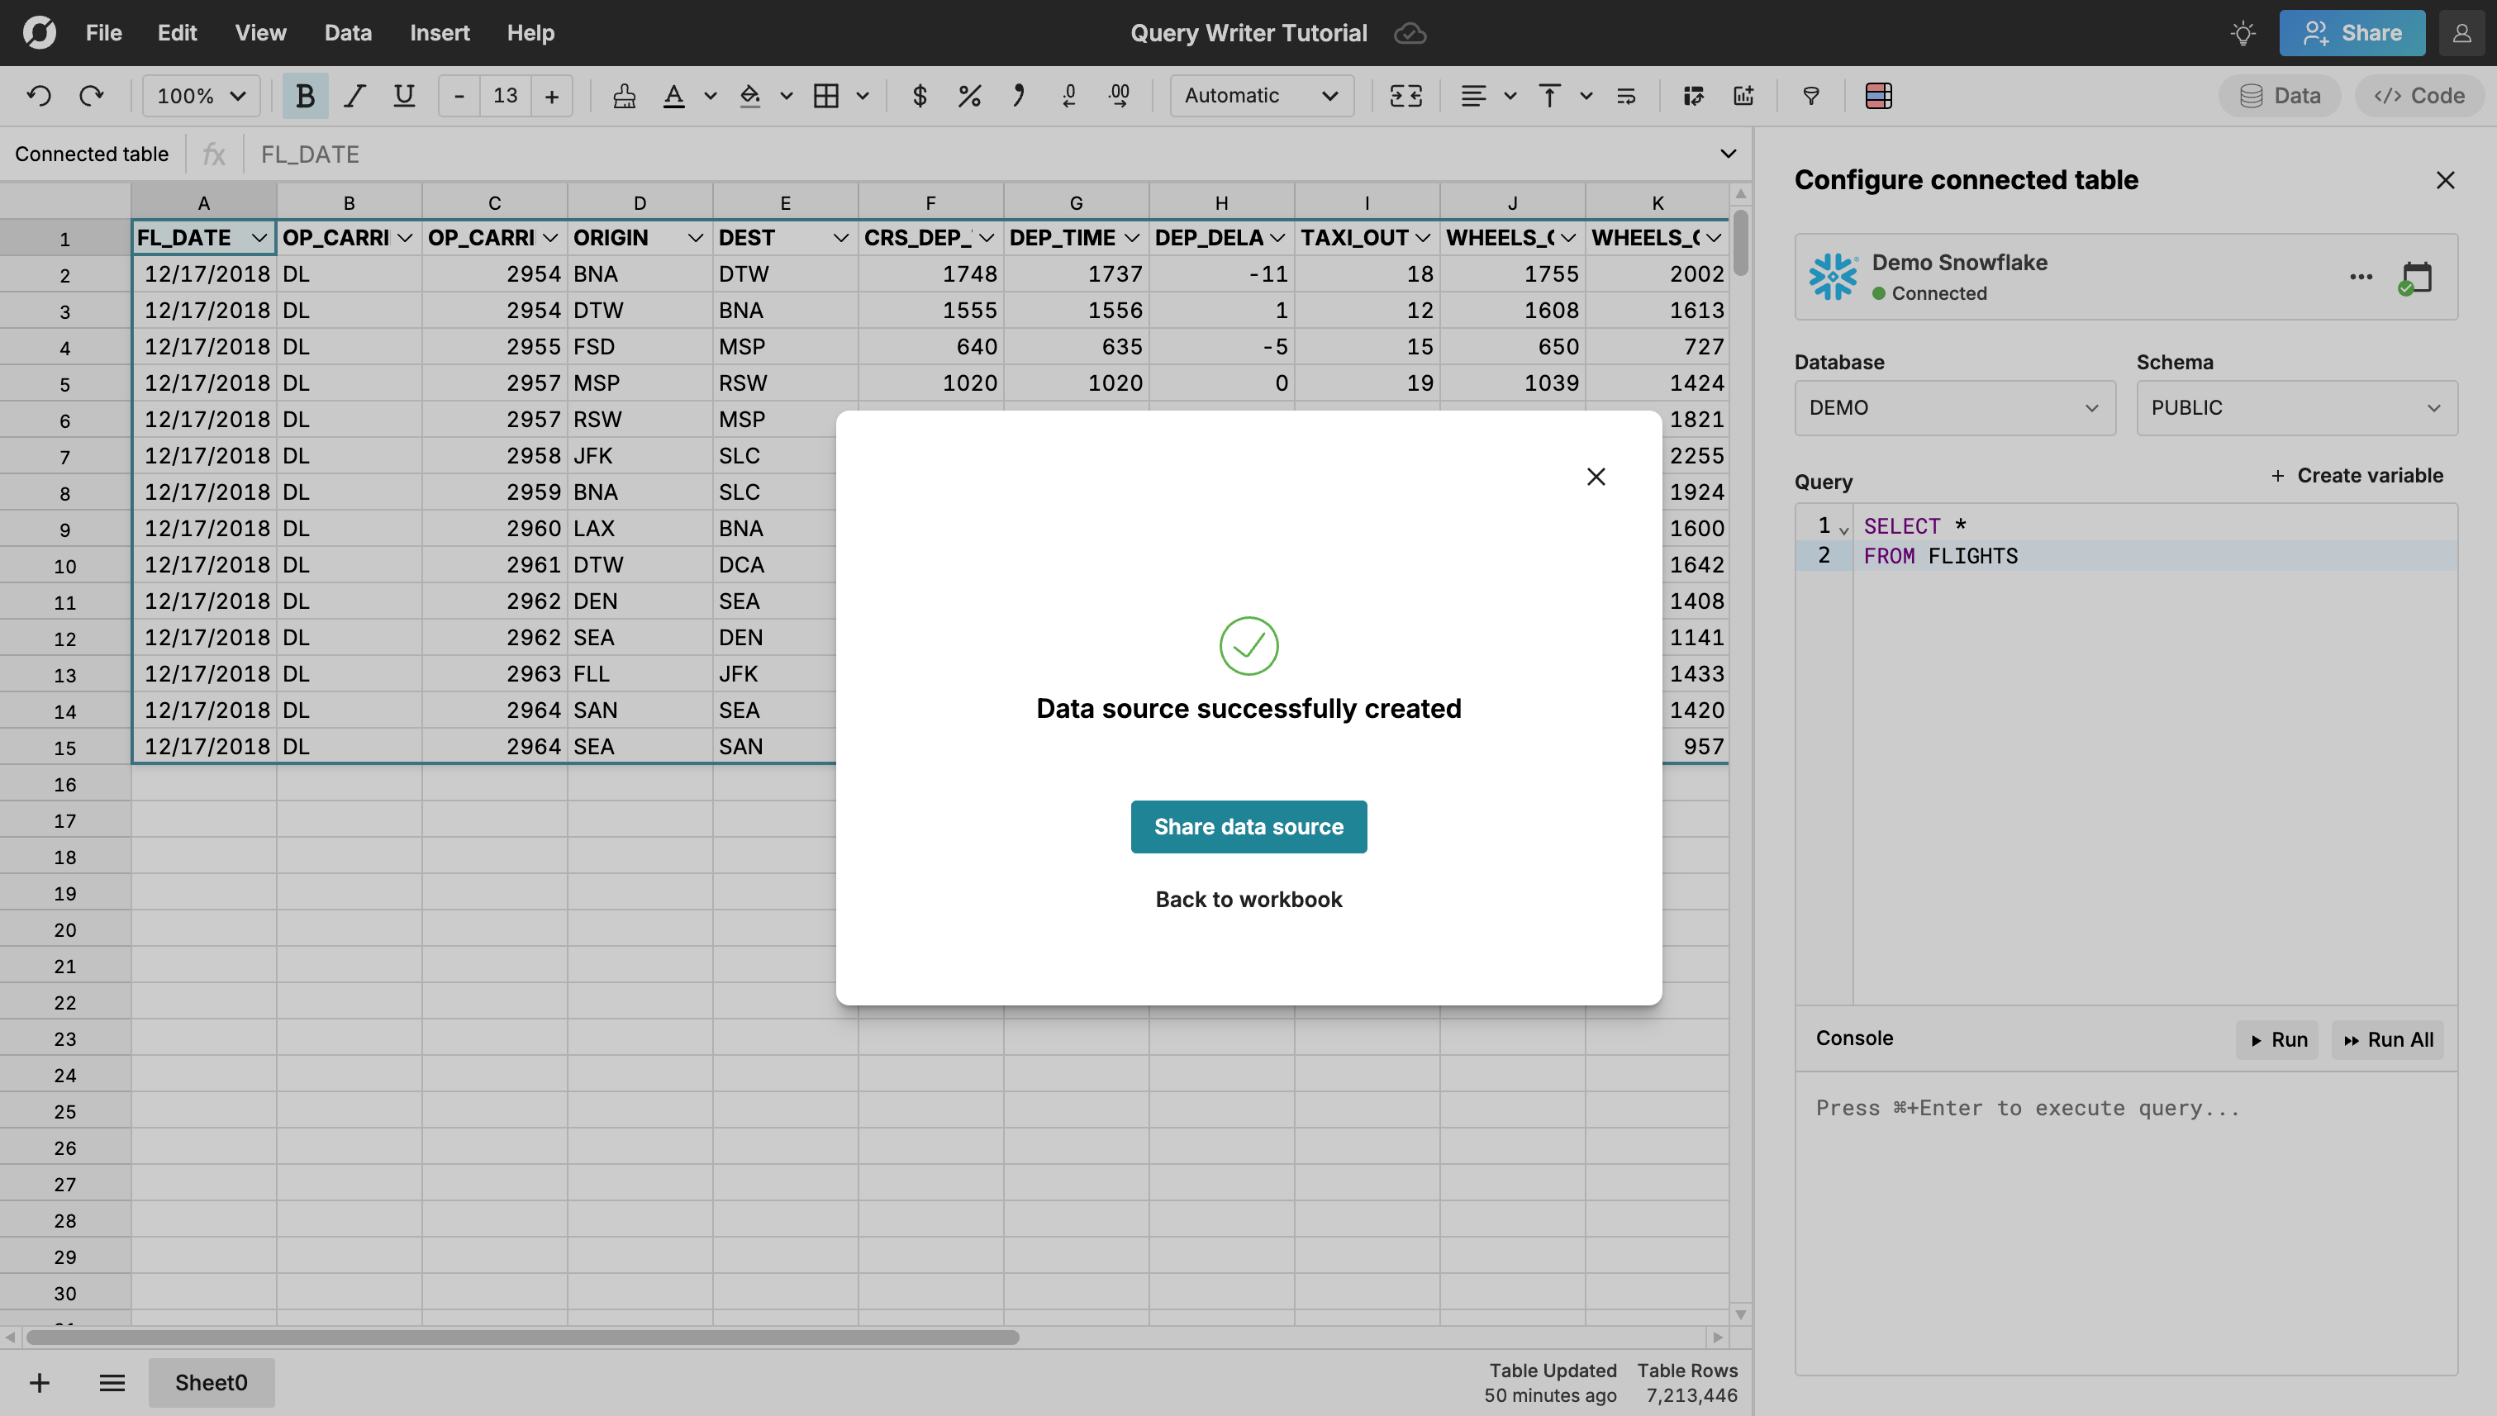Toggle italic formatting
This screenshot has width=2497, height=1416.
coord(354,95)
